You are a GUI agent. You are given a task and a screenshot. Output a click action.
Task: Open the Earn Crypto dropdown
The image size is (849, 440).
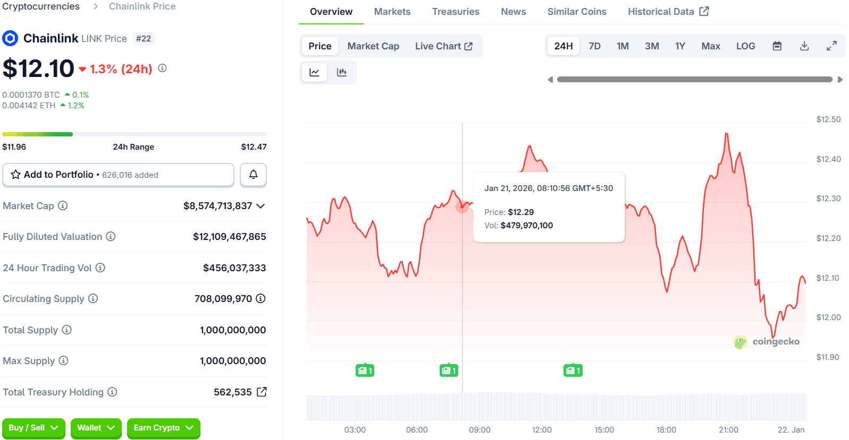tap(163, 428)
